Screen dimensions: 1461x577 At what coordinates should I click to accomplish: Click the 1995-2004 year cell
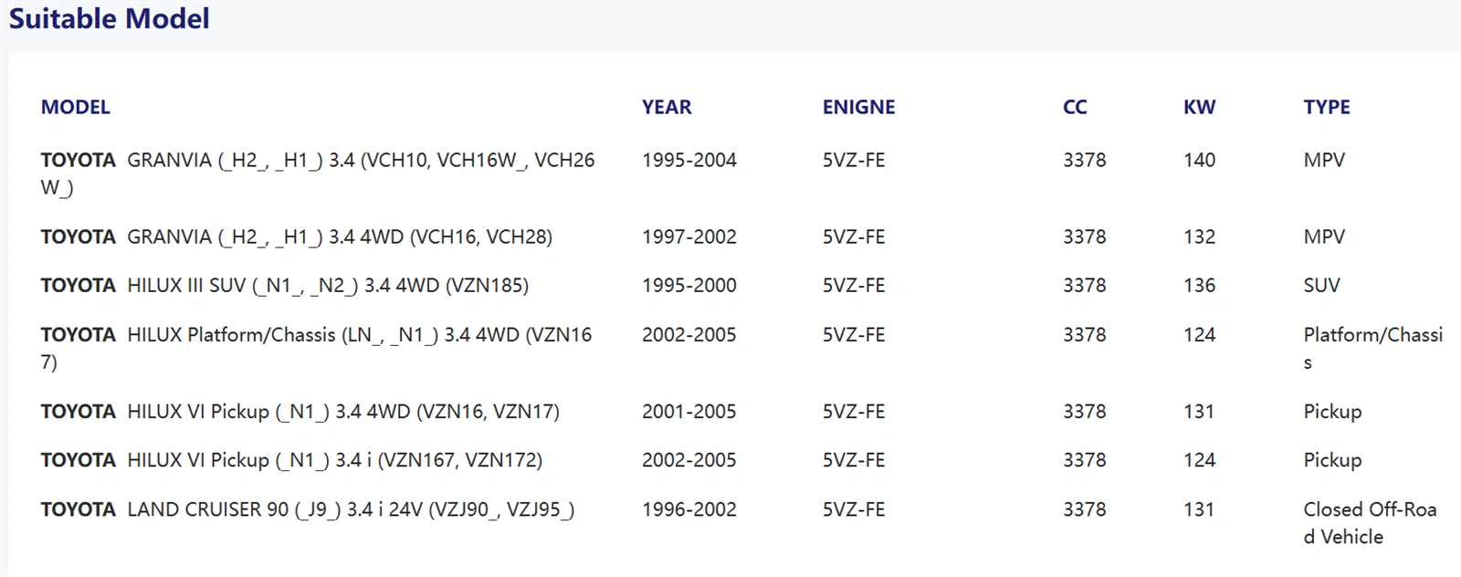688,160
